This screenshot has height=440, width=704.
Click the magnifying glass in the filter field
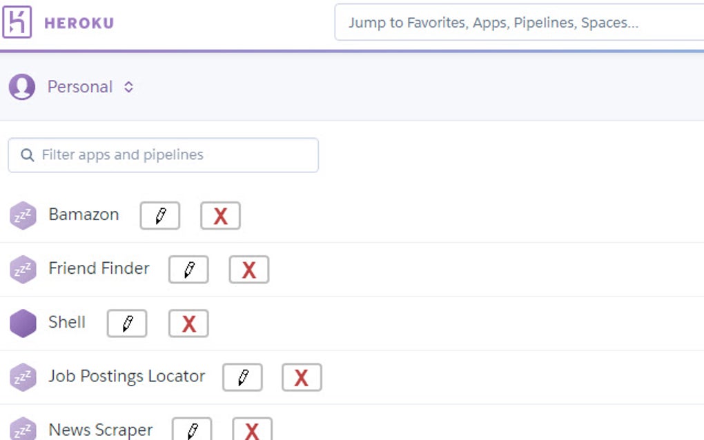point(28,154)
